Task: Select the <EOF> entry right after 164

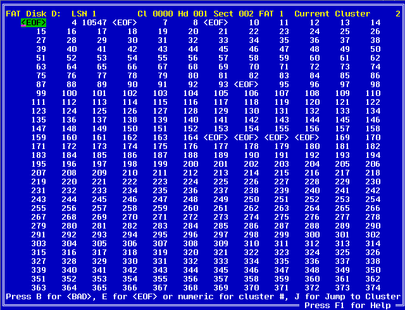Action: point(216,137)
